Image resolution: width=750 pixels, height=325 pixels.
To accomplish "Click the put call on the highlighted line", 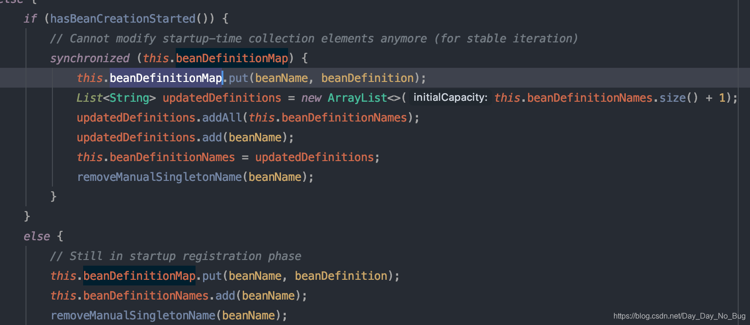I will coord(239,78).
